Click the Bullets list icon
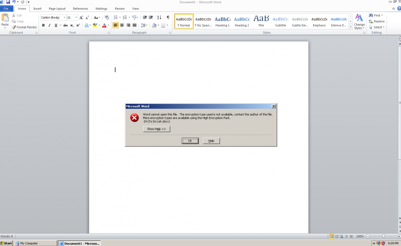The height and width of the screenshot is (246, 401). click(115, 18)
